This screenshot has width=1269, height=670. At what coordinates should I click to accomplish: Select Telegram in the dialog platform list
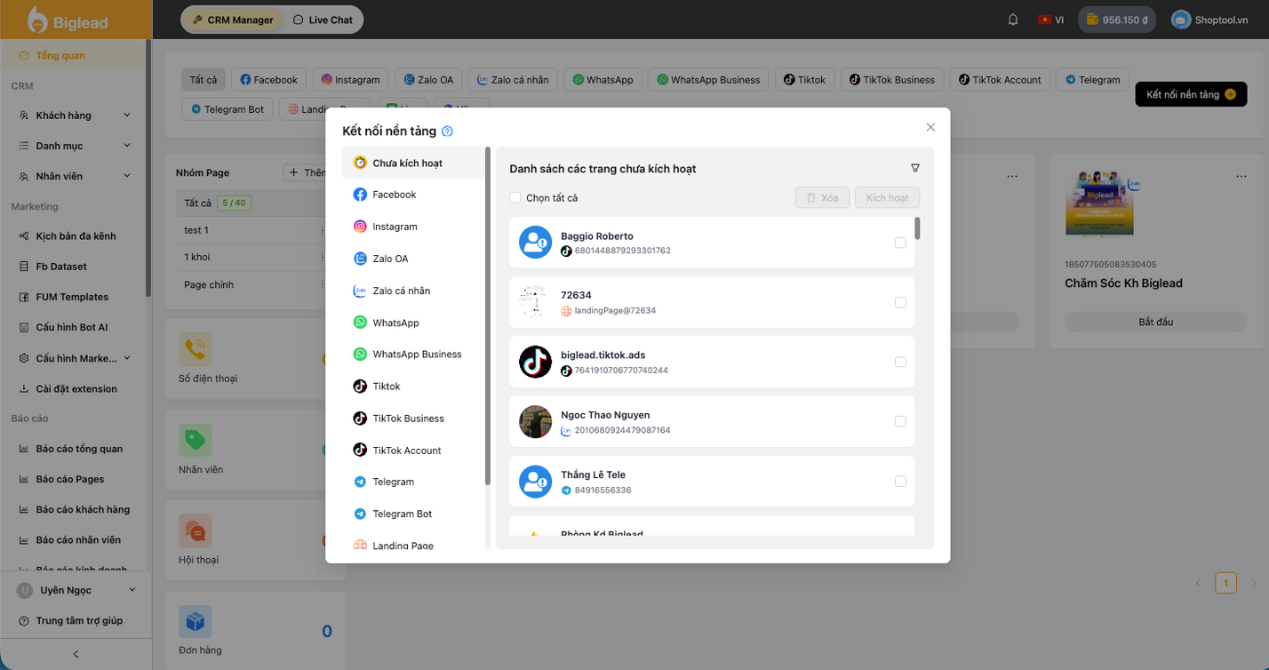point(413,482)
